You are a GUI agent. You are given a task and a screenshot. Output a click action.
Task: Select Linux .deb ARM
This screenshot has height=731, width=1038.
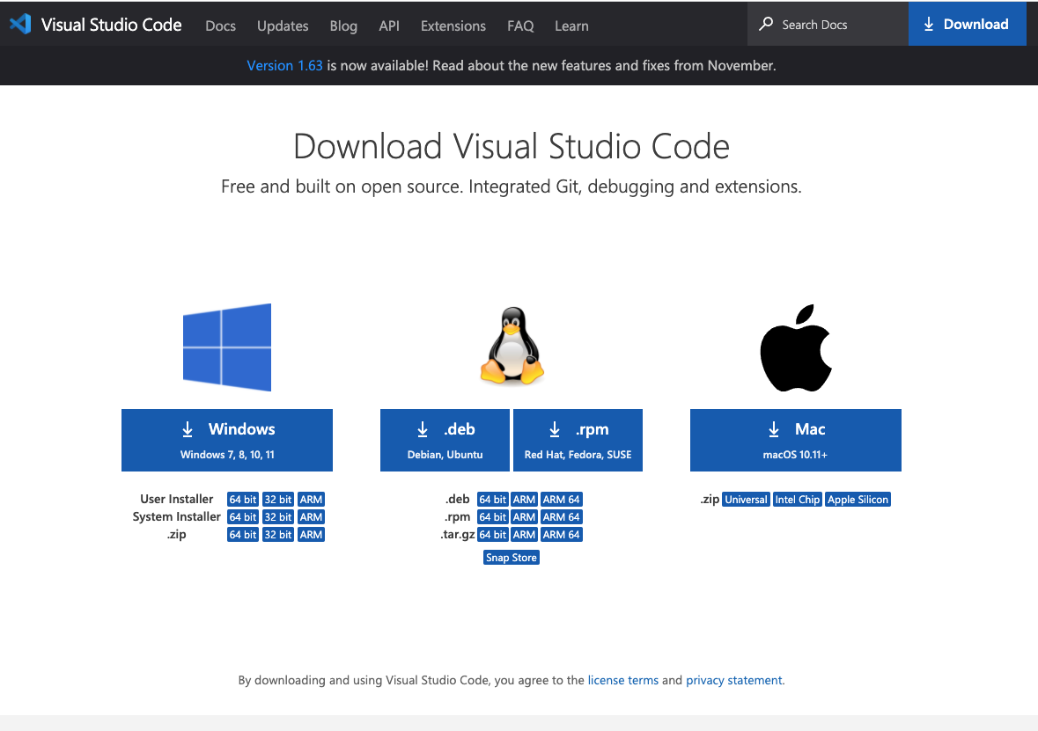coord(525,500)
